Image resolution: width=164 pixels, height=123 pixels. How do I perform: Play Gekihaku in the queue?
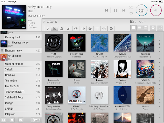(23, 75)
